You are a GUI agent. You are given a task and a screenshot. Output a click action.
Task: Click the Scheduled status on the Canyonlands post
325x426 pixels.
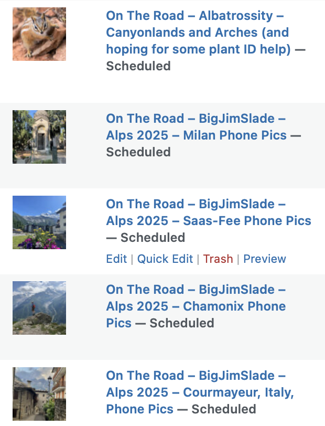pyautogui.click(x=138, y=66)
